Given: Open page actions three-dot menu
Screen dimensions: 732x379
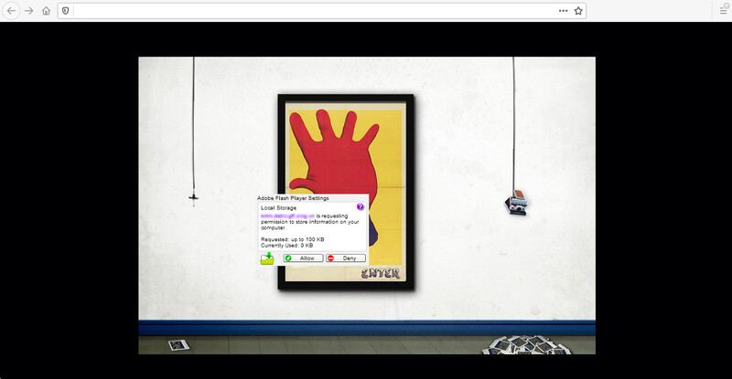Looking at the screenshot, I should 564,11.
